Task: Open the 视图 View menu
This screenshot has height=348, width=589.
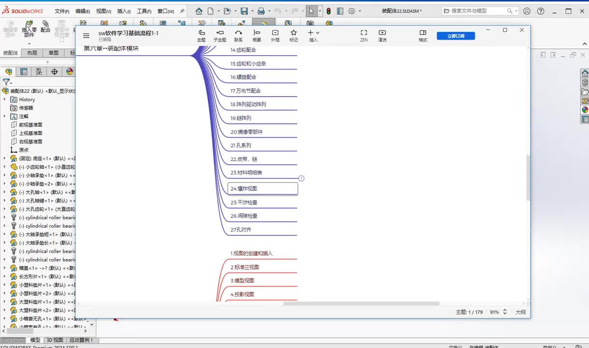Action: (103, 11)
